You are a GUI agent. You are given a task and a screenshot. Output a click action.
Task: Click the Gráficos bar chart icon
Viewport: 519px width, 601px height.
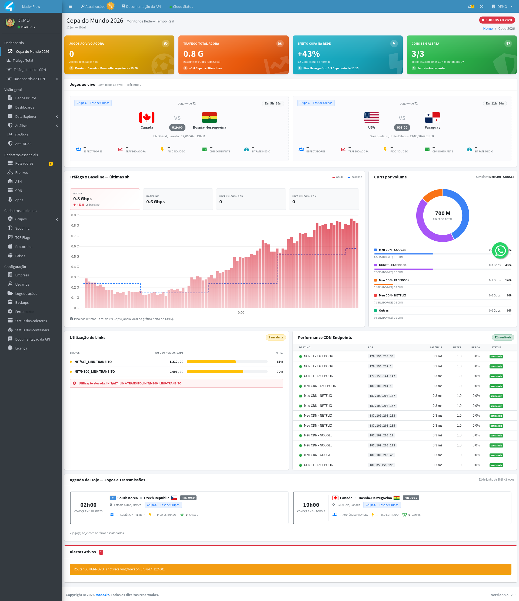point(10,135)
